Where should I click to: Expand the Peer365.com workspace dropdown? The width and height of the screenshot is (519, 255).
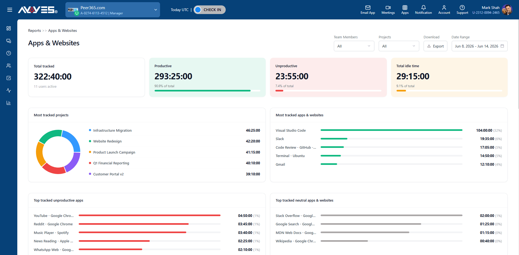pos(113,10)
